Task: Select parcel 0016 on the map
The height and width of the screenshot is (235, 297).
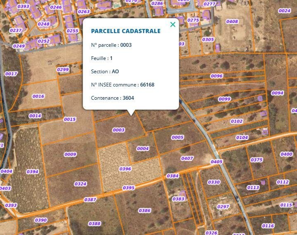Action: (38, 96)
